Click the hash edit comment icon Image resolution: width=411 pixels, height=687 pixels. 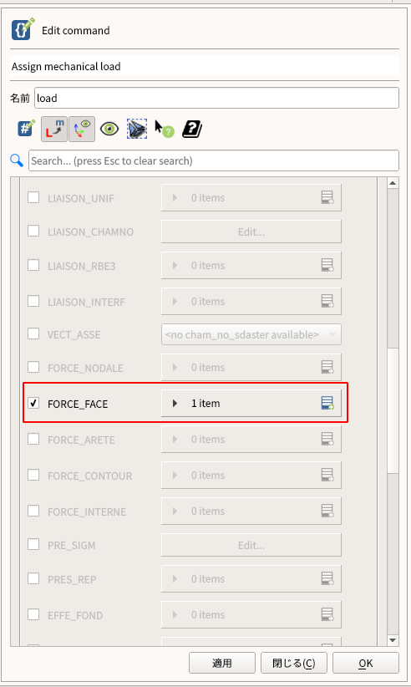click(26, 129)
